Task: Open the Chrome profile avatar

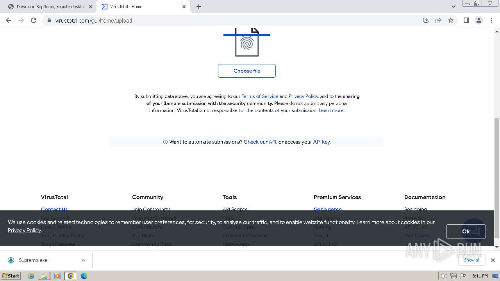Action: [479, 20]
